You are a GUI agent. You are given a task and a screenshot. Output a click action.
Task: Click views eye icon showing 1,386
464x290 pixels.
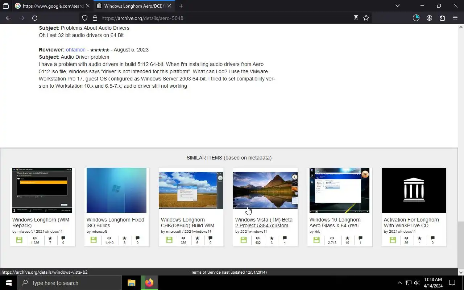click(x=35, y=238)
